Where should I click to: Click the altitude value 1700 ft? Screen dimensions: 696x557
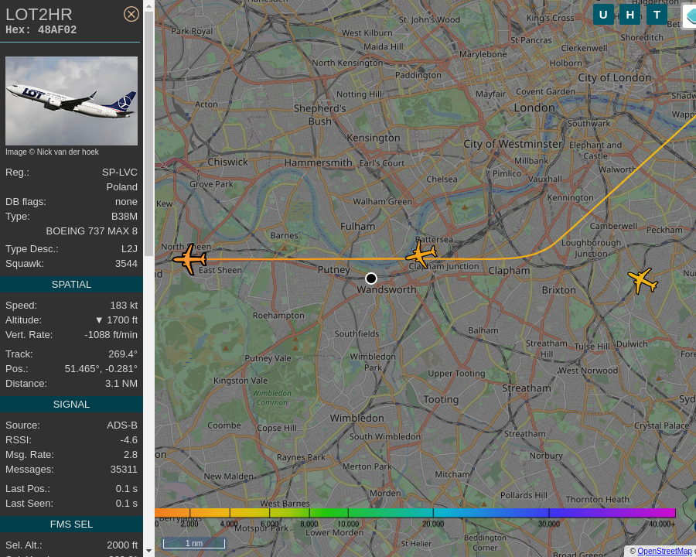click(117, 320)
